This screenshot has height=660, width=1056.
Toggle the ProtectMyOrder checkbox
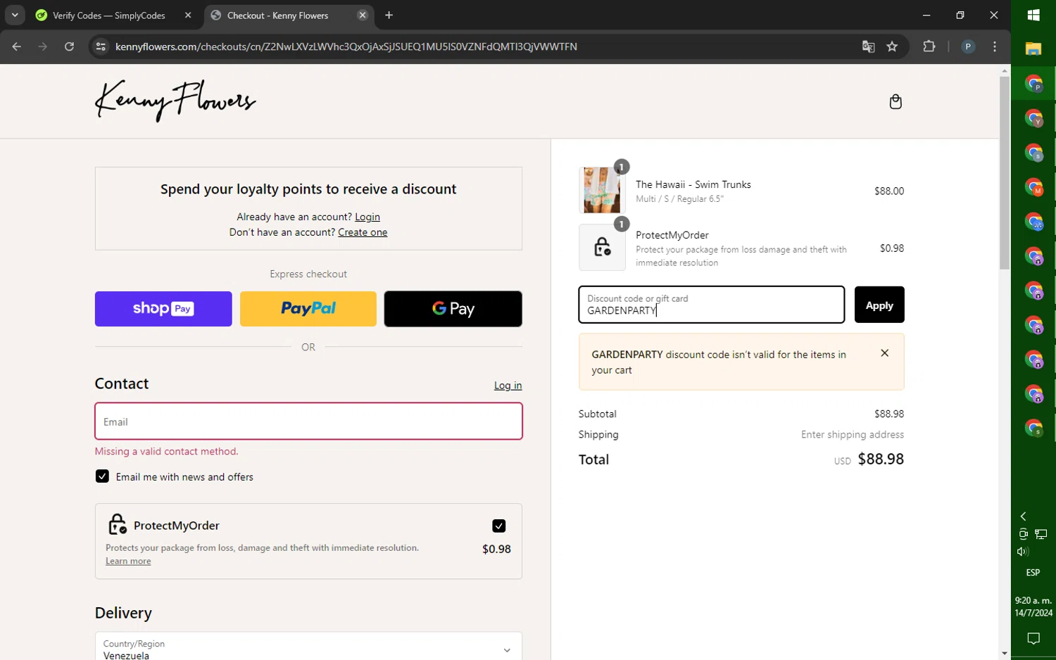point(498,526)
